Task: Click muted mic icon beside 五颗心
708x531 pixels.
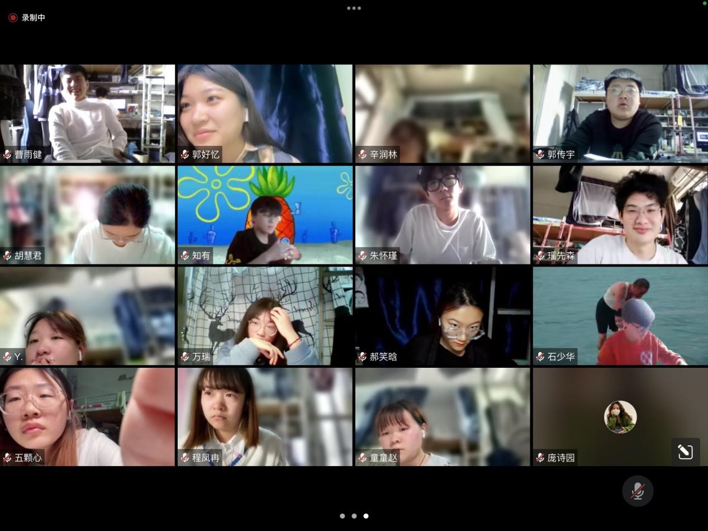Action: (7, 458)
